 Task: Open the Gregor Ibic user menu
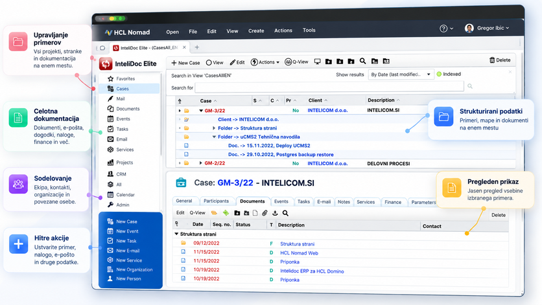[x=487, y=28]
